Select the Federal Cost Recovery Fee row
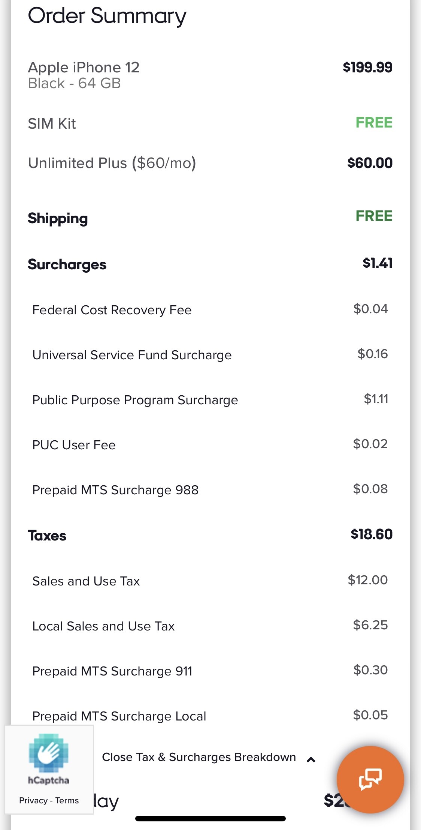The width and height of the screenshot is (421, 830). (x=112, y=310)
